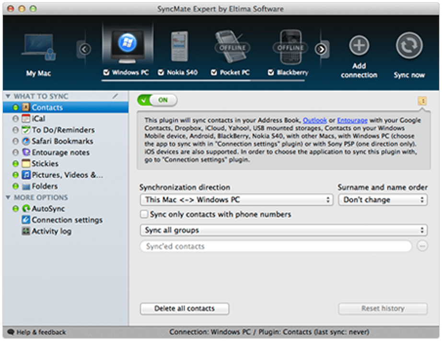Click the Pictures, Videos music icon
This screenshot has width=442, height=341.
26,175
